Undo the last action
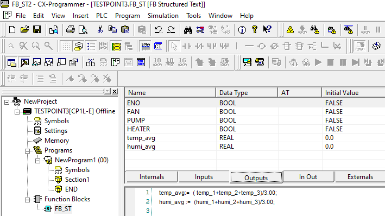This screenshot has height=216, width=385. coord(159,30)
